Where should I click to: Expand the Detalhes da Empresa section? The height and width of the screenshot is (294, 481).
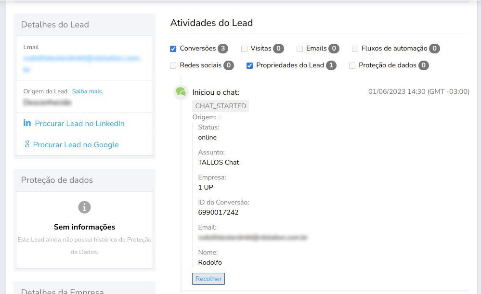tap(63, 291)
